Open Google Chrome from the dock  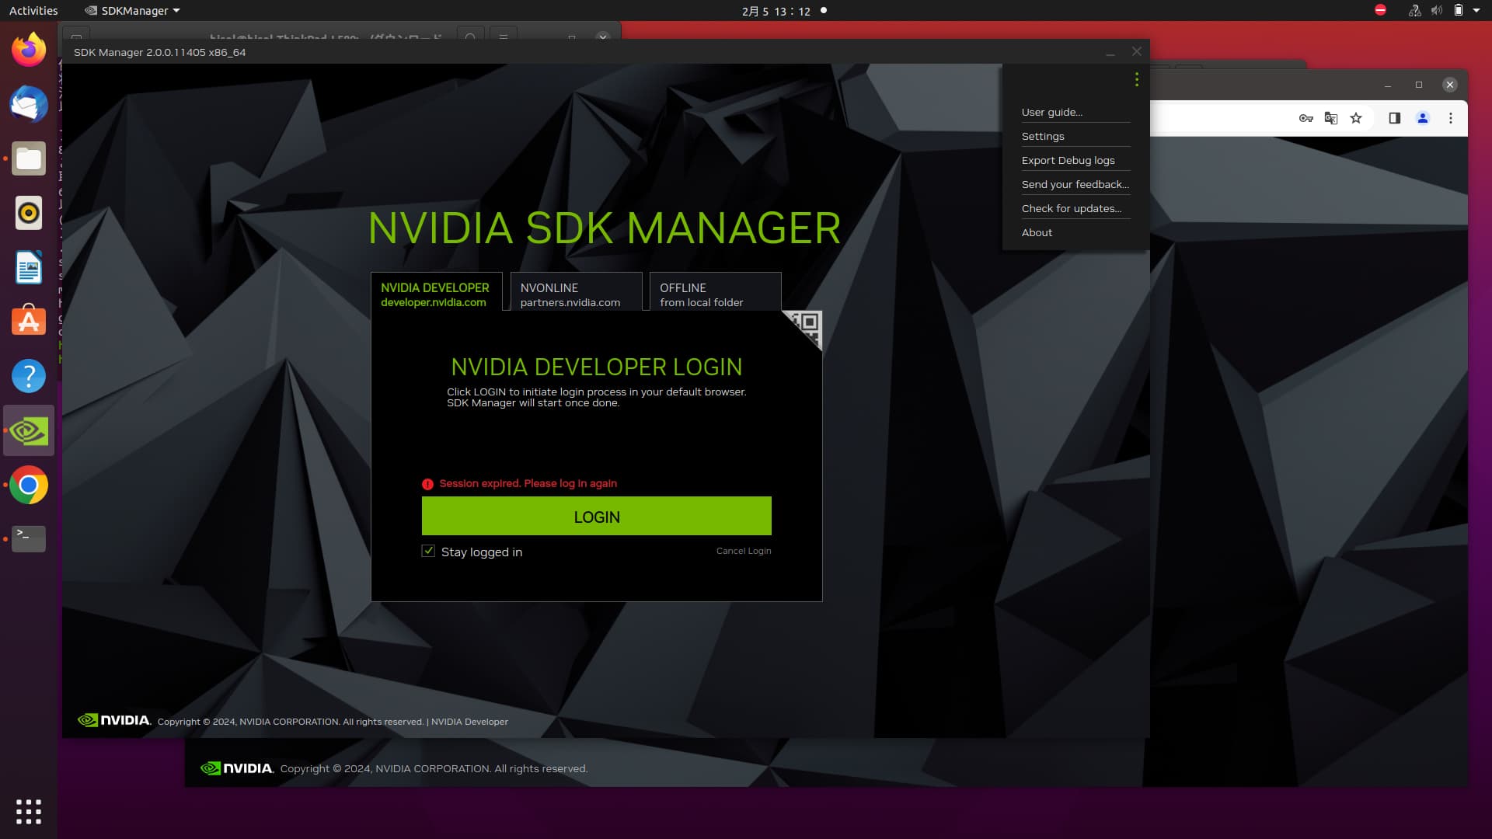(29, 485)
